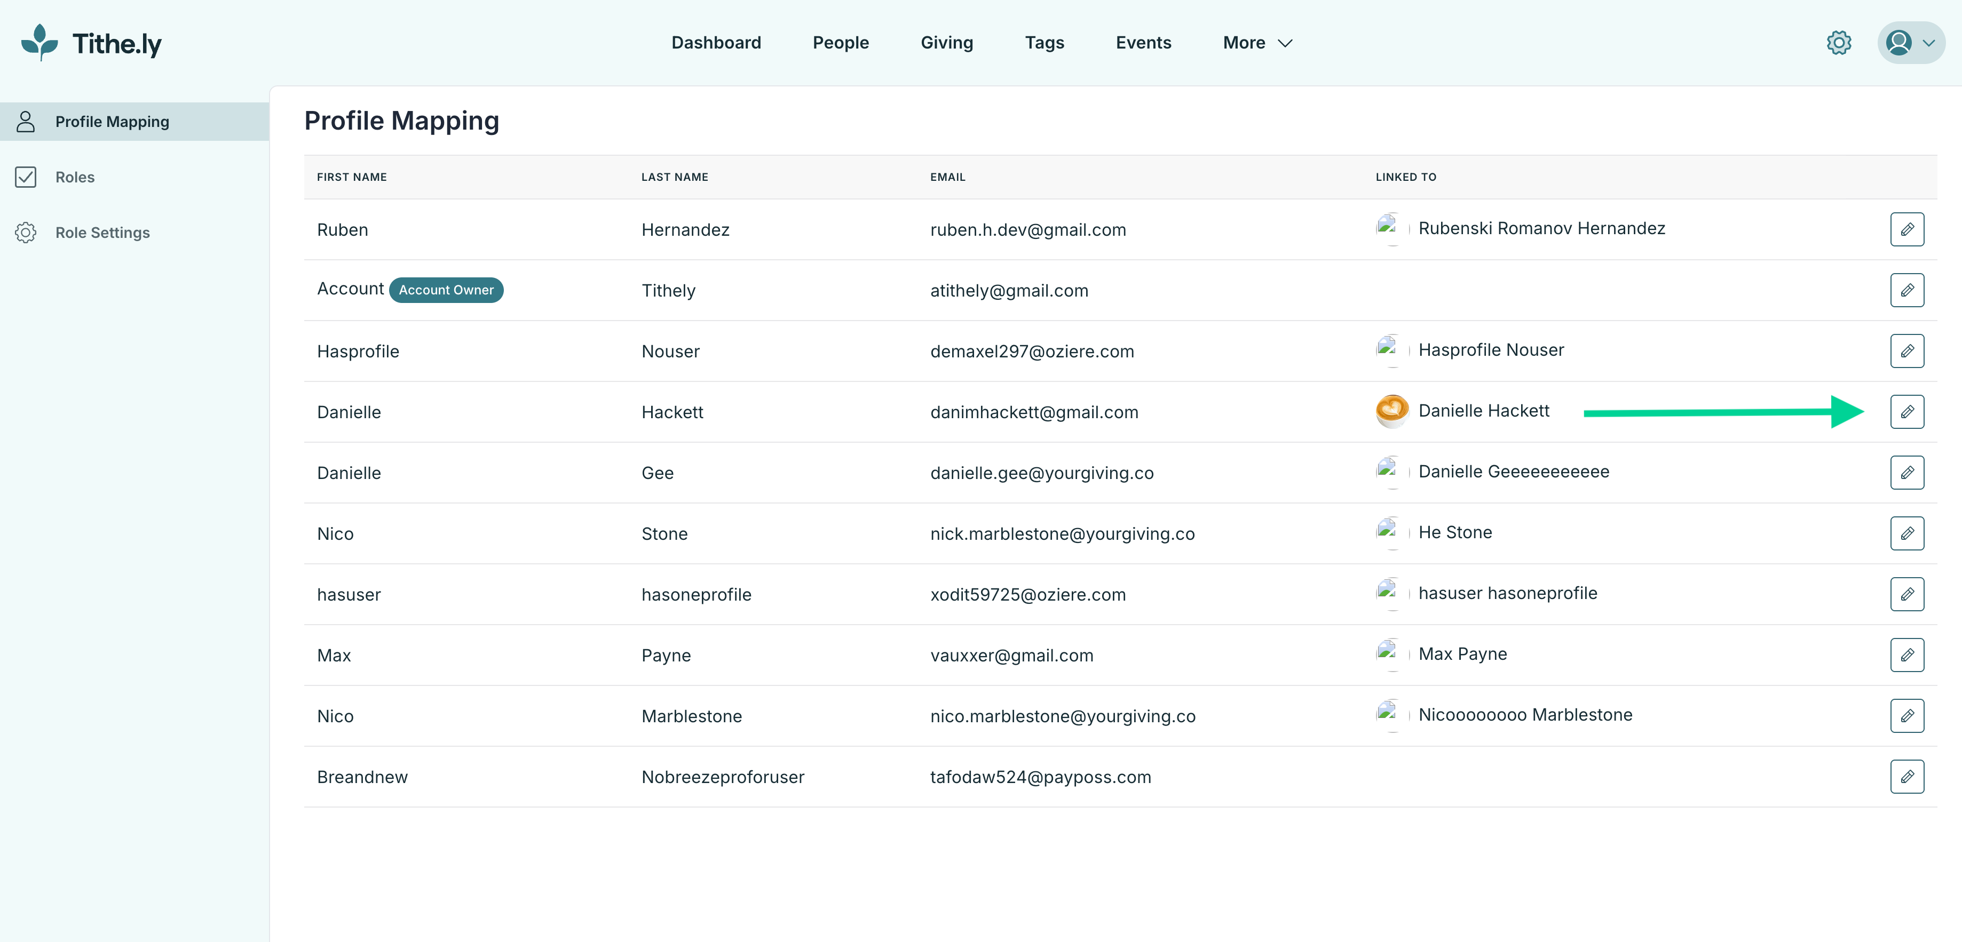Edit mapping for Danielle Gee
The image size is (1962, 942).
(x=1906, y=473)
